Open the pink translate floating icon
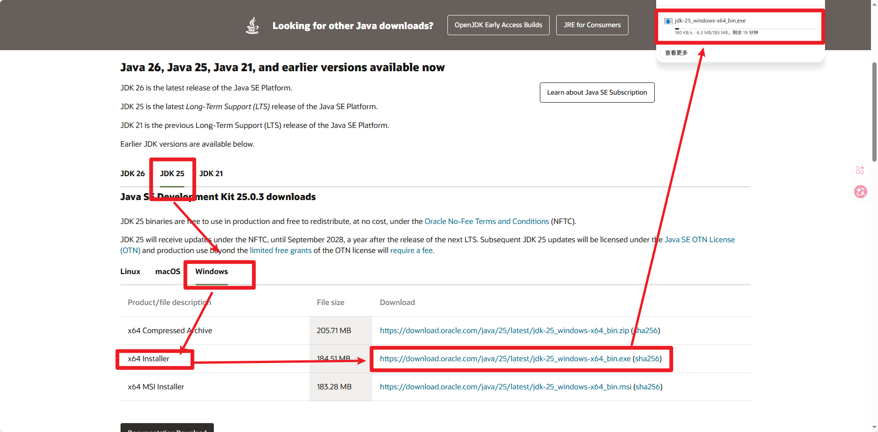Viewport: 878px width, 432px height. 861,192
